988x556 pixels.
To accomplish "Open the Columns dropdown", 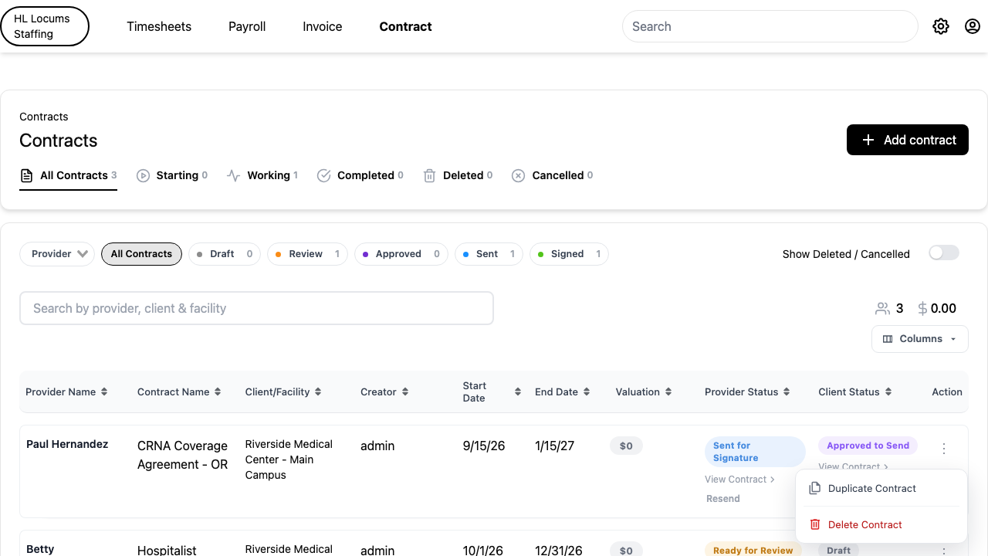I will [x=920, y=339].
